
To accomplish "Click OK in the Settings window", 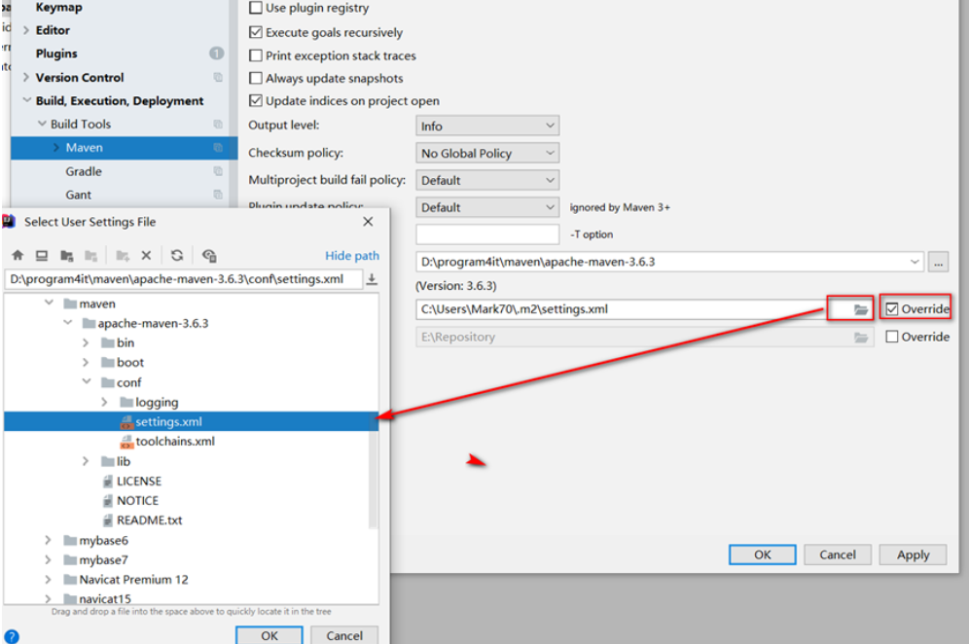I will pyautogui.click(x=763, y=555).
